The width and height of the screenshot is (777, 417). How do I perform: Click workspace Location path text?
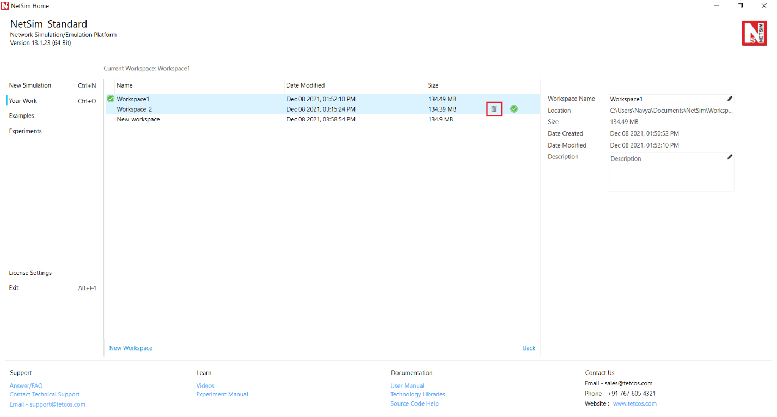pos(671,111)
